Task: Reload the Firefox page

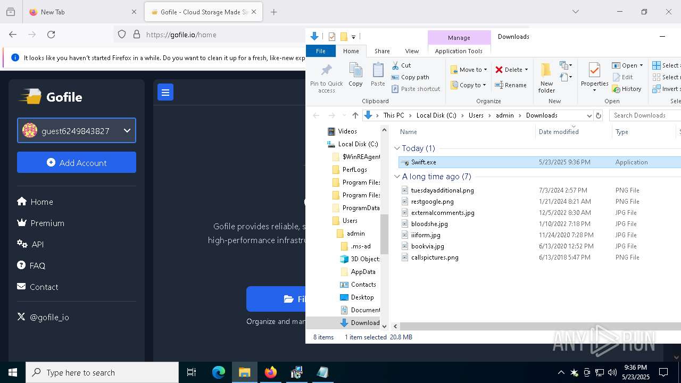Action: click(x=51, y=35)
